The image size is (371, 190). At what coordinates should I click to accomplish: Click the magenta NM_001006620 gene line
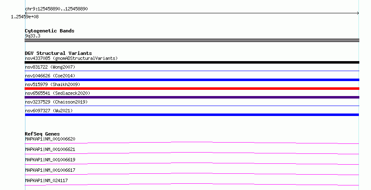(192, 143)
